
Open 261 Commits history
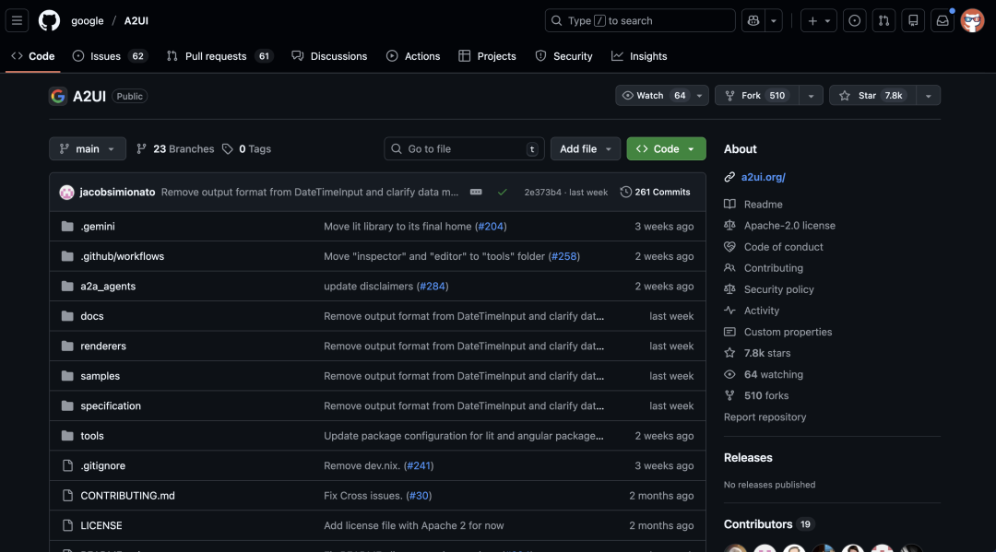(655, 193)
